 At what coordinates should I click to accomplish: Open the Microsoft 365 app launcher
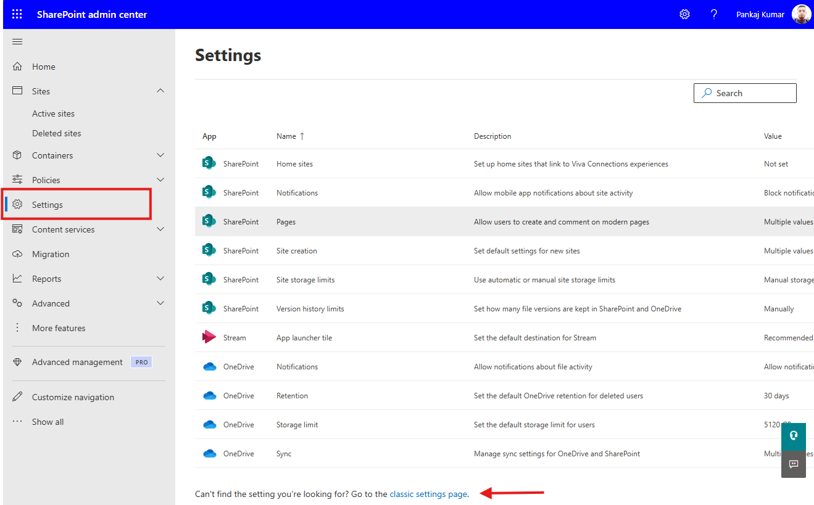[x=17, y=14]
